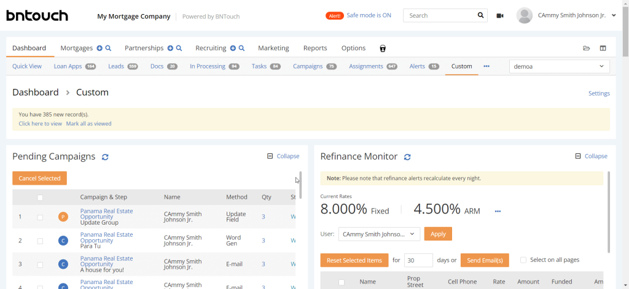Screen dimensions: 629x289
Task: Open the User dropdown in Refinance Monitor
Action: pos(379,234)
